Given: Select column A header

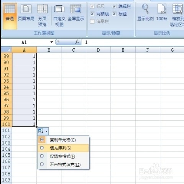Looking at the screenshot, I should click(x=24, y=50).
